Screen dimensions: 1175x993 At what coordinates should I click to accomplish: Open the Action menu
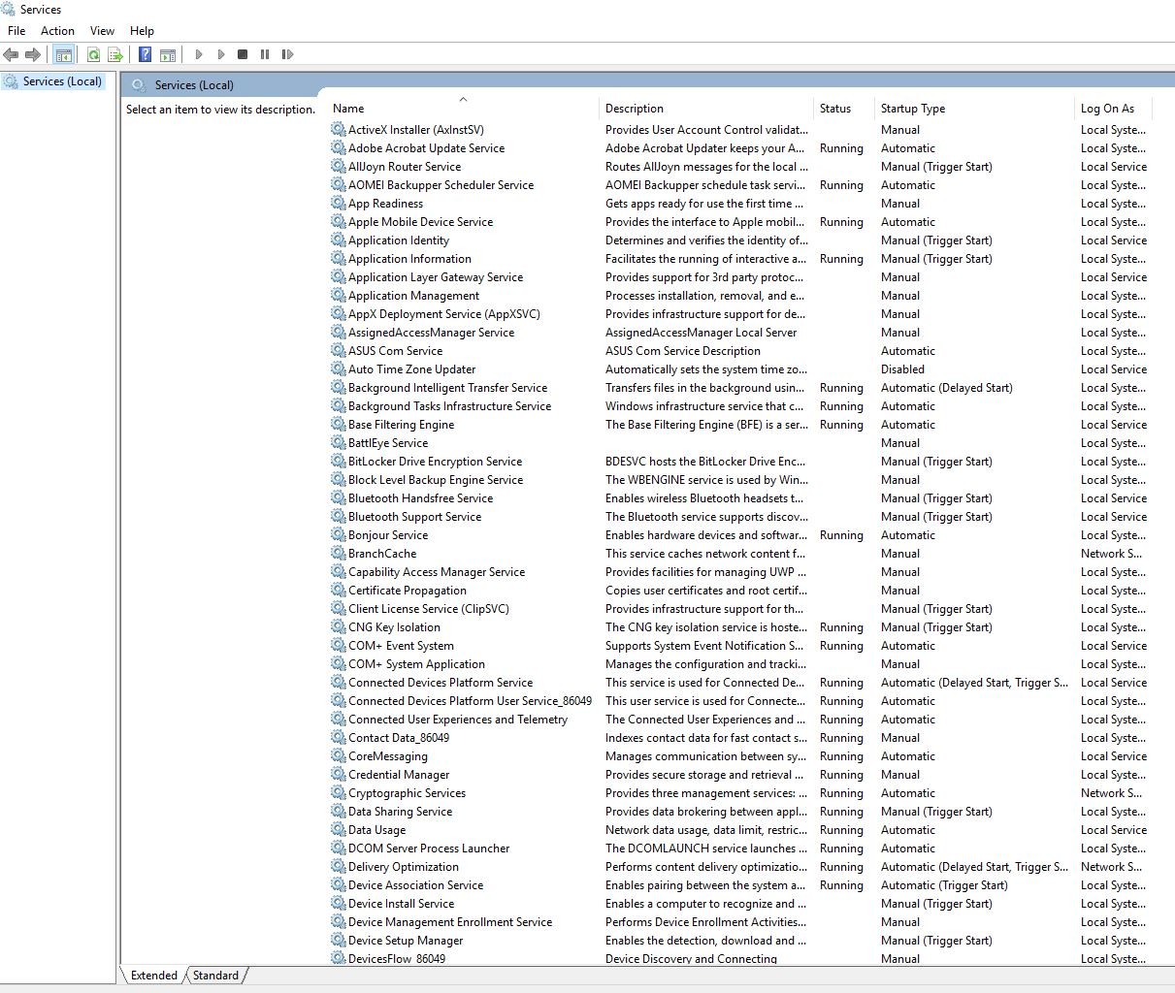coord(57,31)
